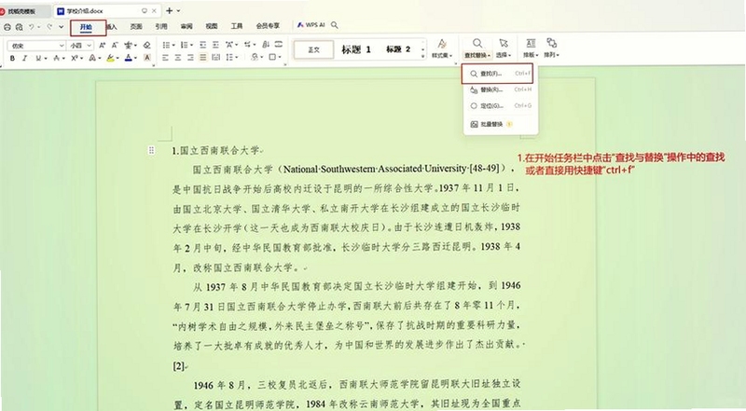Open WPS AI assistant
Viewport: 746px width, 411px height.
click(311, 25)
